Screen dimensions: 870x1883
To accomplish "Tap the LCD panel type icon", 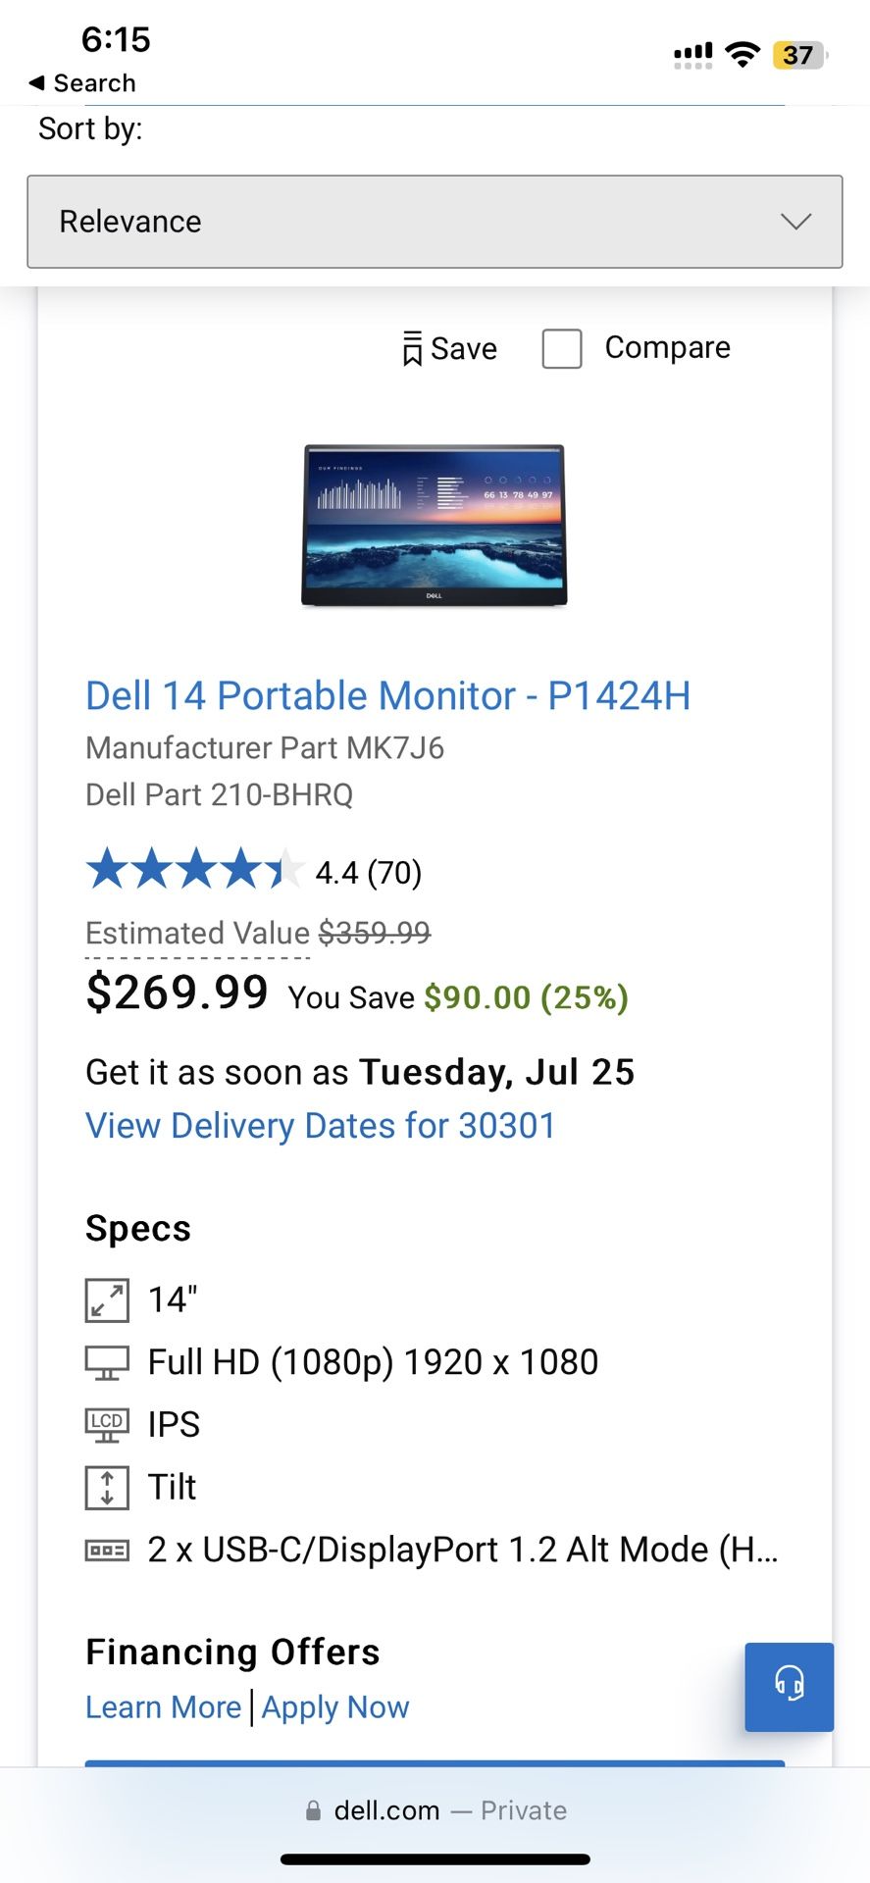I will [x=107, y=1425].
